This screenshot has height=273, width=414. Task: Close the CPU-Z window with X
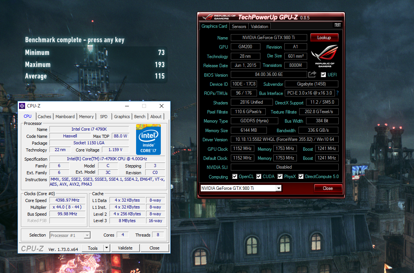(161, 106)
